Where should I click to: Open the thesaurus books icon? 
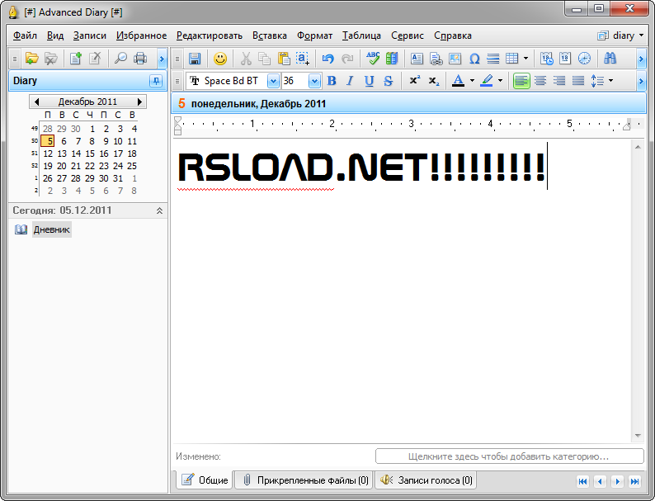[392, 59]
